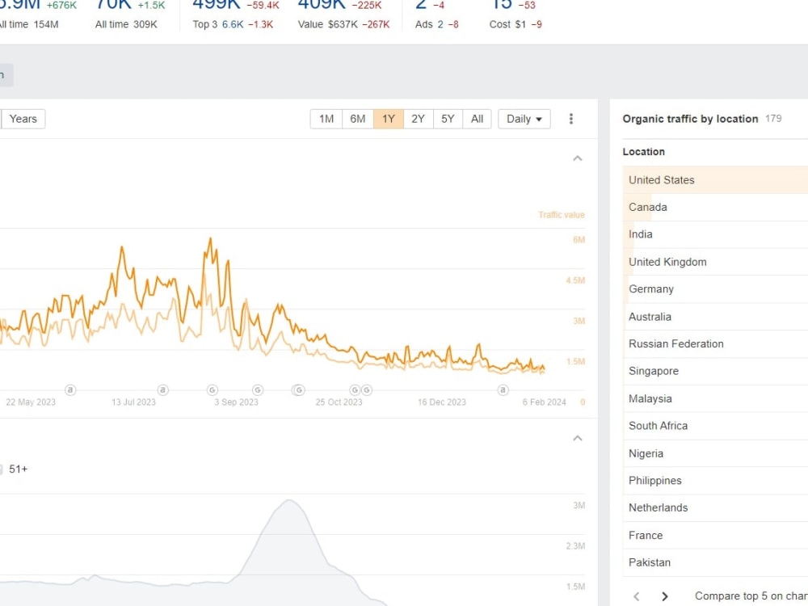Select the 1Y time range

click(389, 119)
